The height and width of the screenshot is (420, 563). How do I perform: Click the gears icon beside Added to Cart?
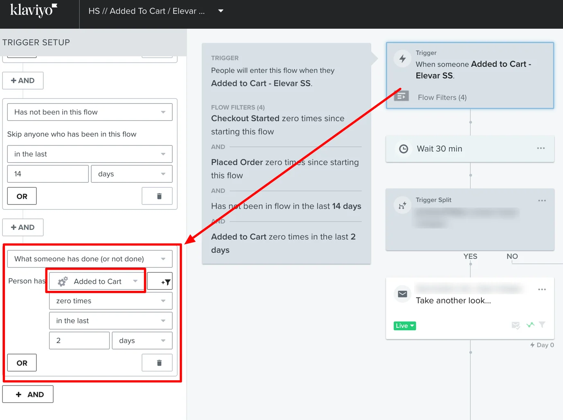pos(63,282)
